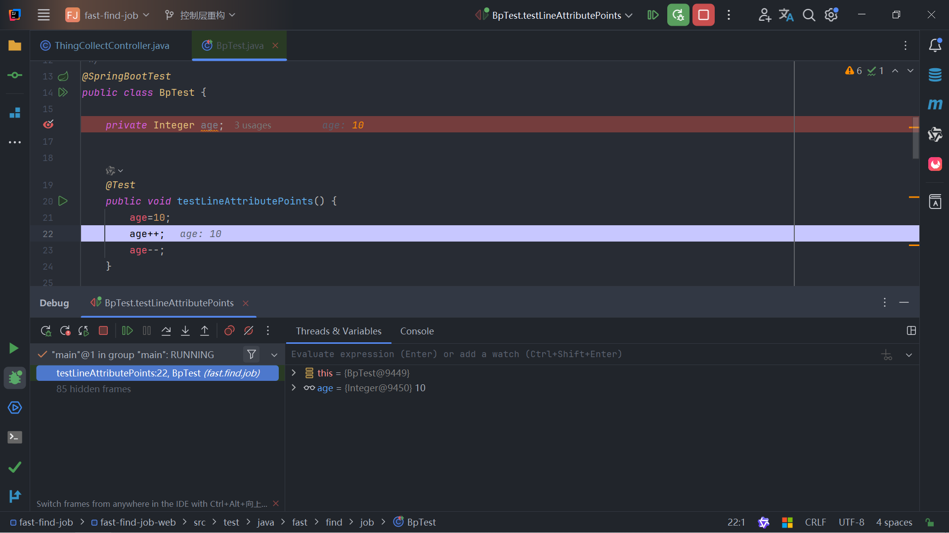Open Notifications bell icon
The width and height of the screenshot is (949, 533).
click(x=935, y=45)
